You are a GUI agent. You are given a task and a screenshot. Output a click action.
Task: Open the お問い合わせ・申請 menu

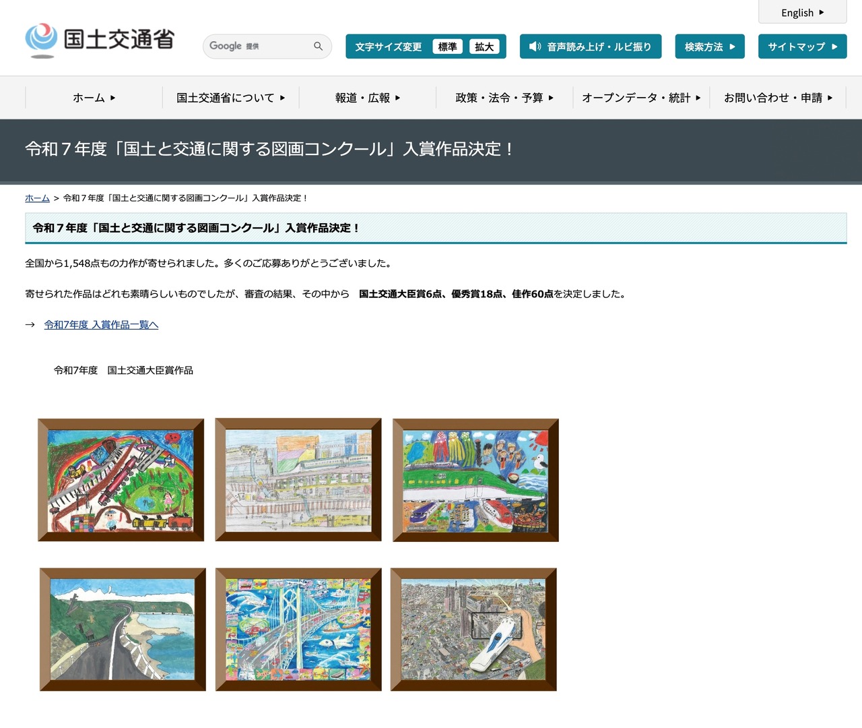778,98
